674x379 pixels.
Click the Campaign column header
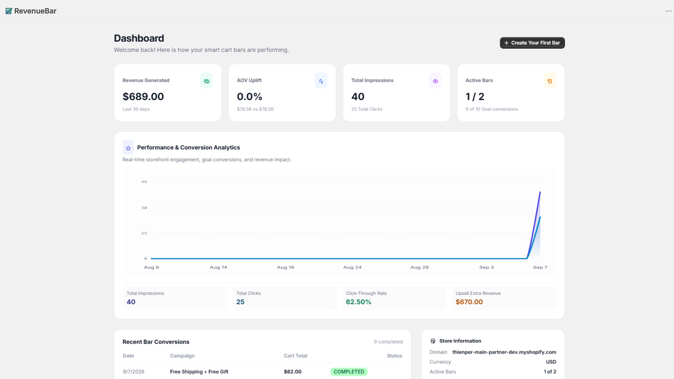click(x=182, y=356)
